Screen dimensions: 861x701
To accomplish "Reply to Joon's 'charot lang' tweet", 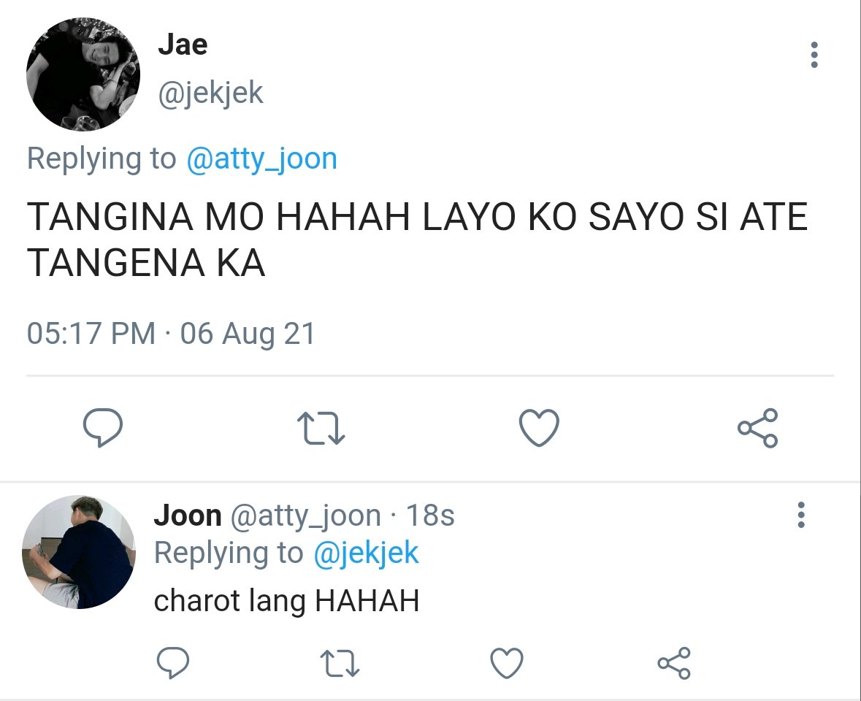I will click(173, 662).
